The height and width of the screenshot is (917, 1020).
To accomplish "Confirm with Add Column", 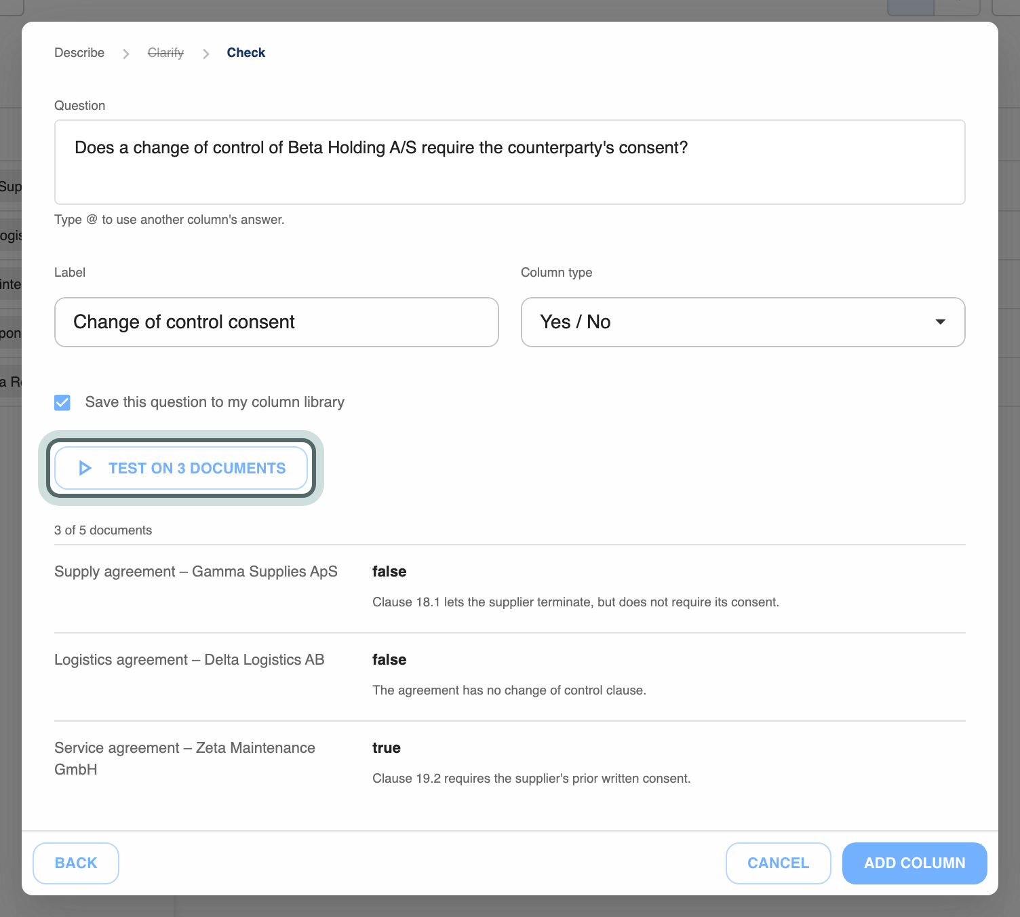I will point(915,863).
